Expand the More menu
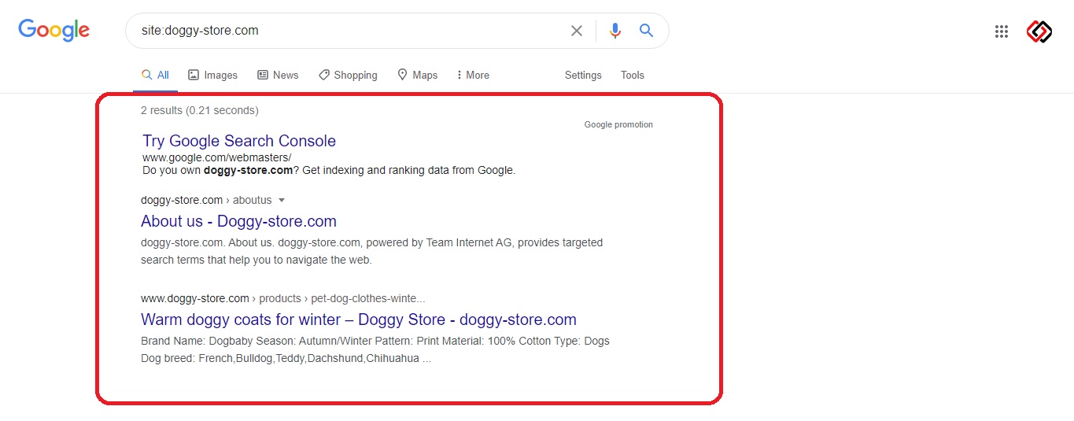1074x421 pixels. tap(473, 75)
